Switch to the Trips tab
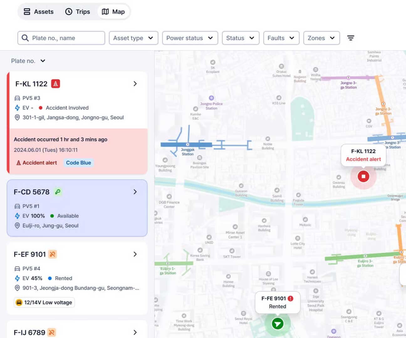The image size is (406, 338). 78,12
